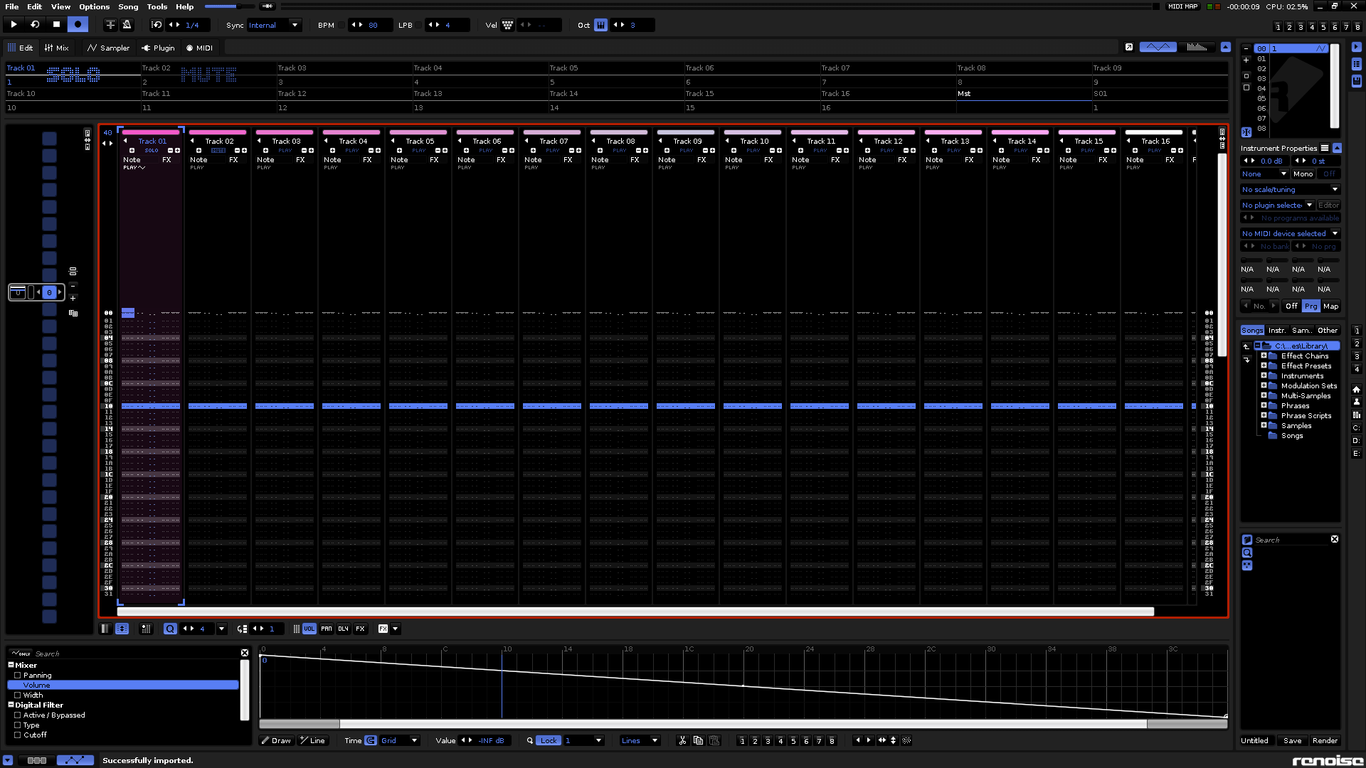Click the Render button
This screenshot has width=1366, height=768.
click(1325, 741)
